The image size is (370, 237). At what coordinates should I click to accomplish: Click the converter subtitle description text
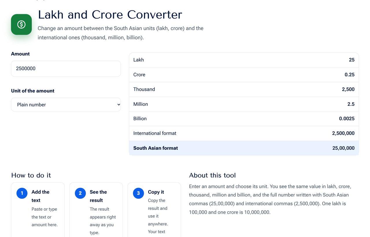click(121, 33)
